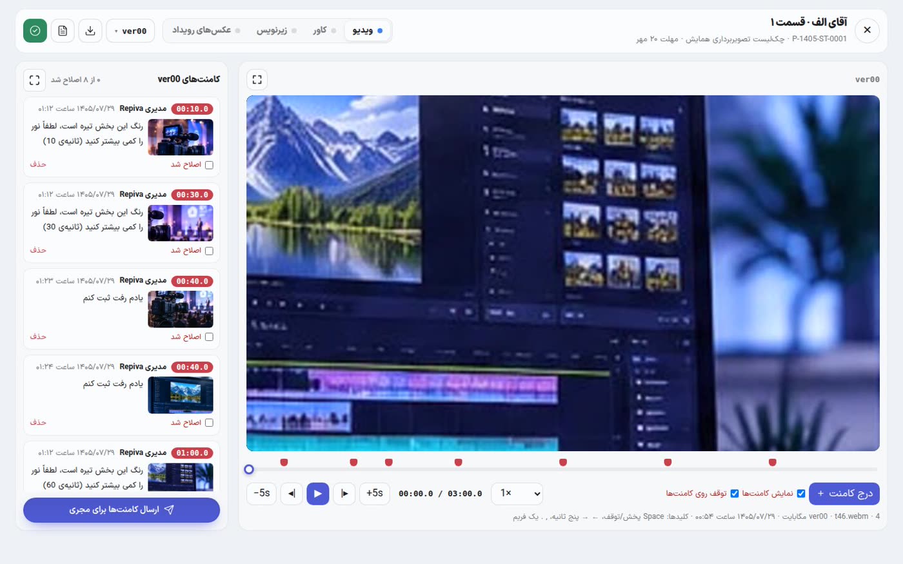Close the review panel with the X button
The width and height of the screenshot is (903, 564).
tap(868, 30)
